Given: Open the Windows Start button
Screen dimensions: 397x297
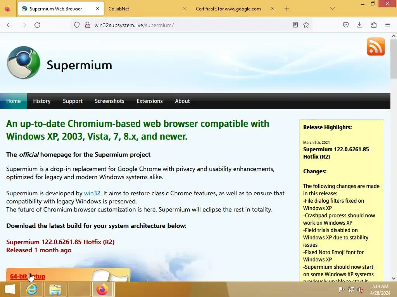Looking at the screenshot, I should tap(10, 289).
